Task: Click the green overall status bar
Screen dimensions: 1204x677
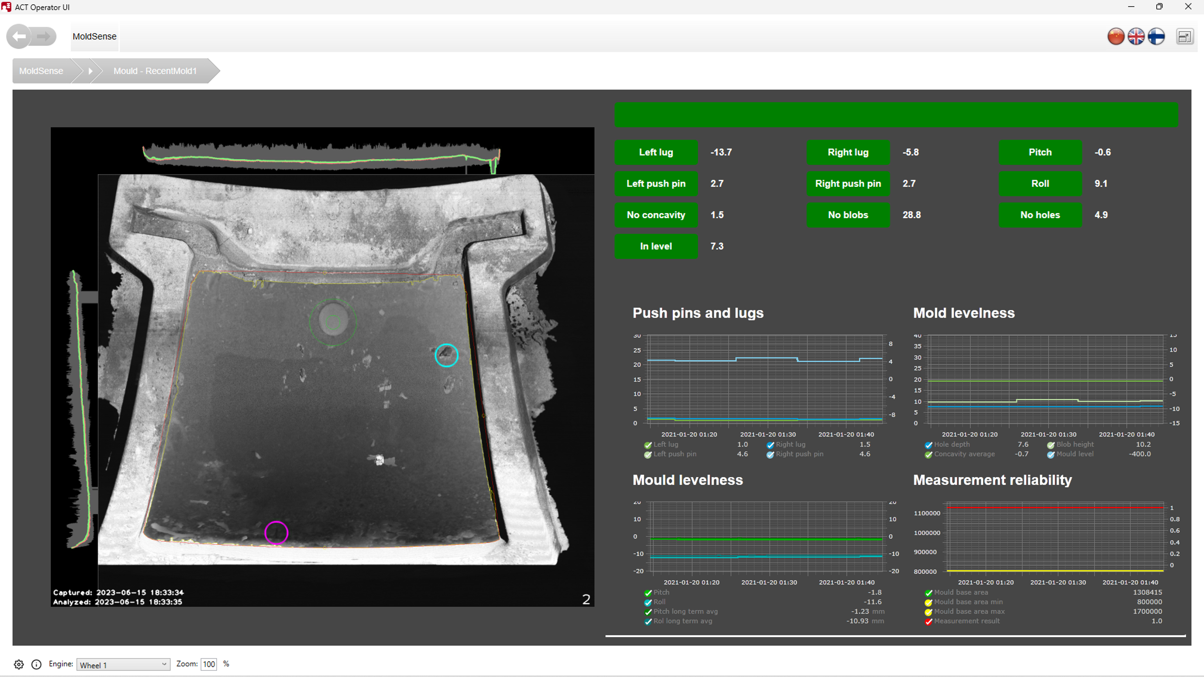Action: (x=896, y=115)
